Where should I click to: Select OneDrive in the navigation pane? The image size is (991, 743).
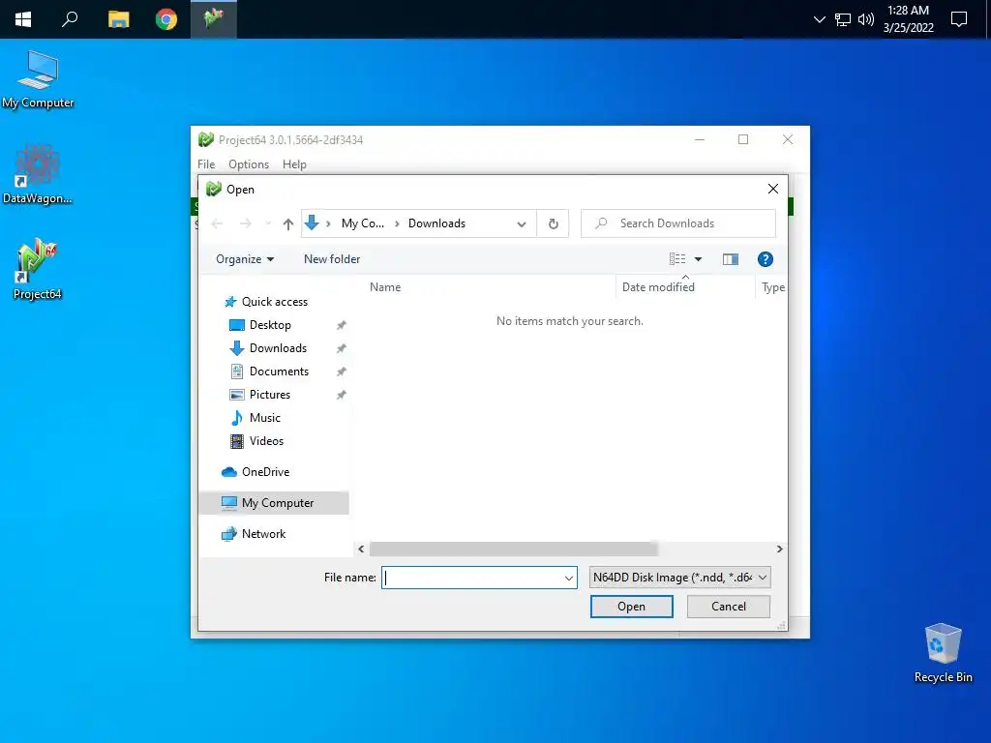pyautogui.click(x=265, y=472)
